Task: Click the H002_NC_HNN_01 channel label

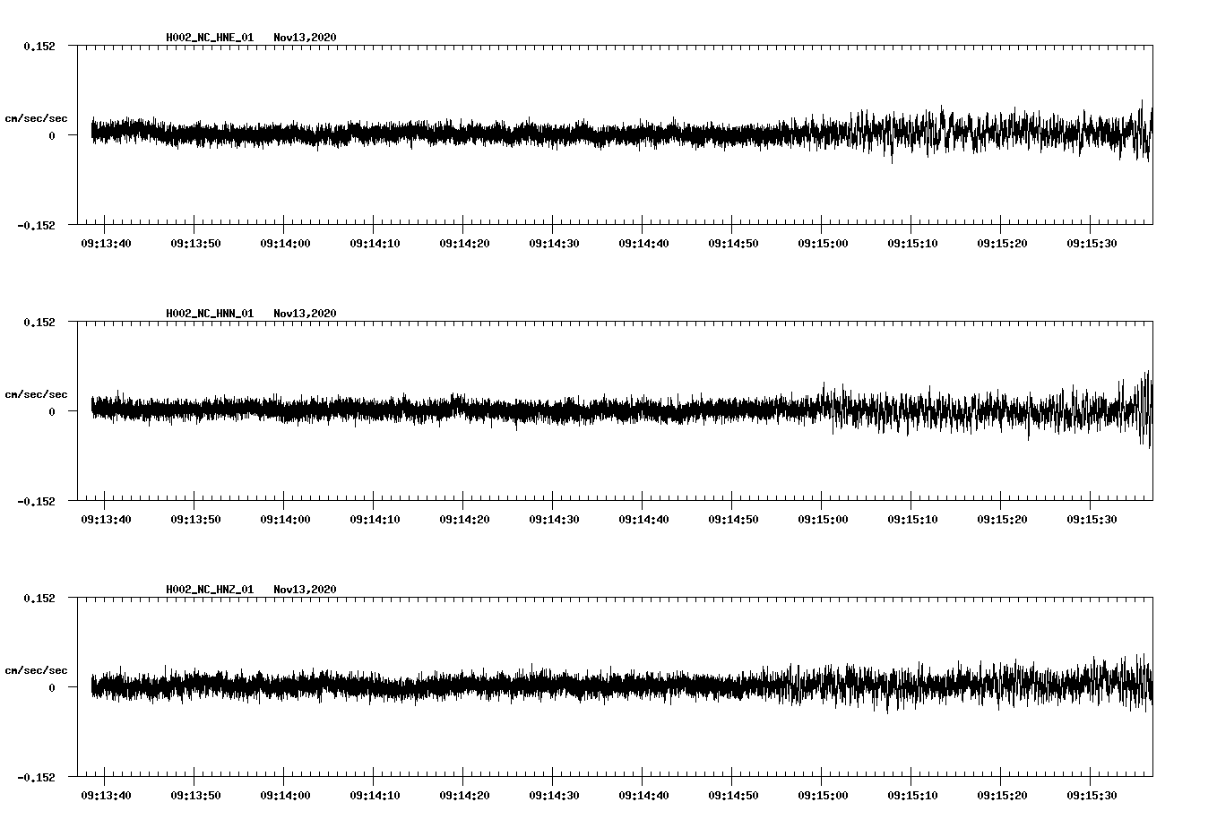Action: [x=209, y=313]
